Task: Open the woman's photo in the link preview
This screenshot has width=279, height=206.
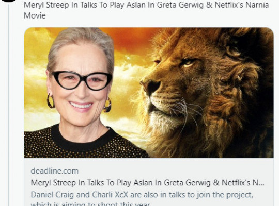Action: 81,93
